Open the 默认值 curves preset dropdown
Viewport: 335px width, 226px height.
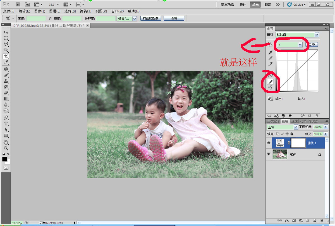click(x=297, y=35)
